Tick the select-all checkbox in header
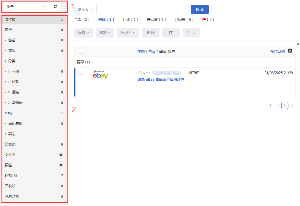The height and width of the screenshot is (206, 300). pos(80,51)
